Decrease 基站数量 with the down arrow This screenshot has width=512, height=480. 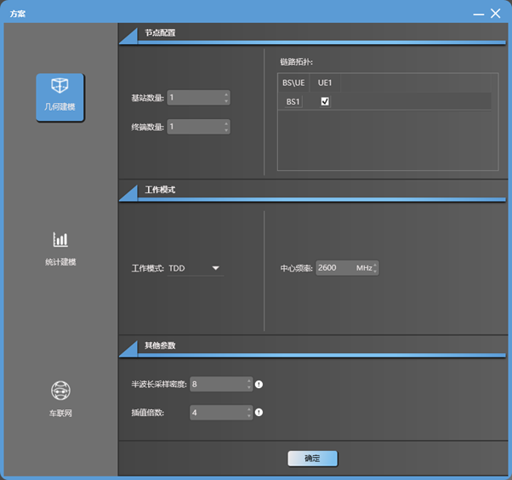[x=226, y=101]
